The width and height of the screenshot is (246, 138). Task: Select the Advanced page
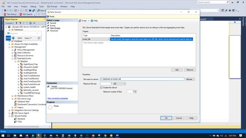click(x=54, y=31)
